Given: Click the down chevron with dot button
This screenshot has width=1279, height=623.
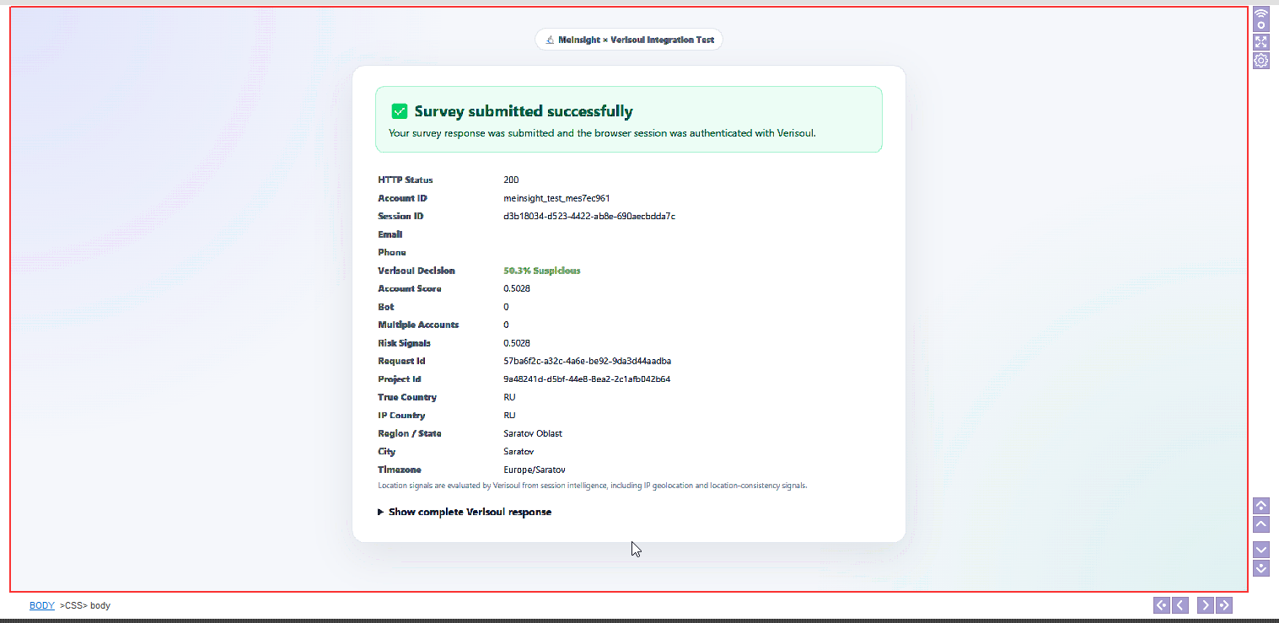Looking at the screenshot, I should tap(1261, 568).
